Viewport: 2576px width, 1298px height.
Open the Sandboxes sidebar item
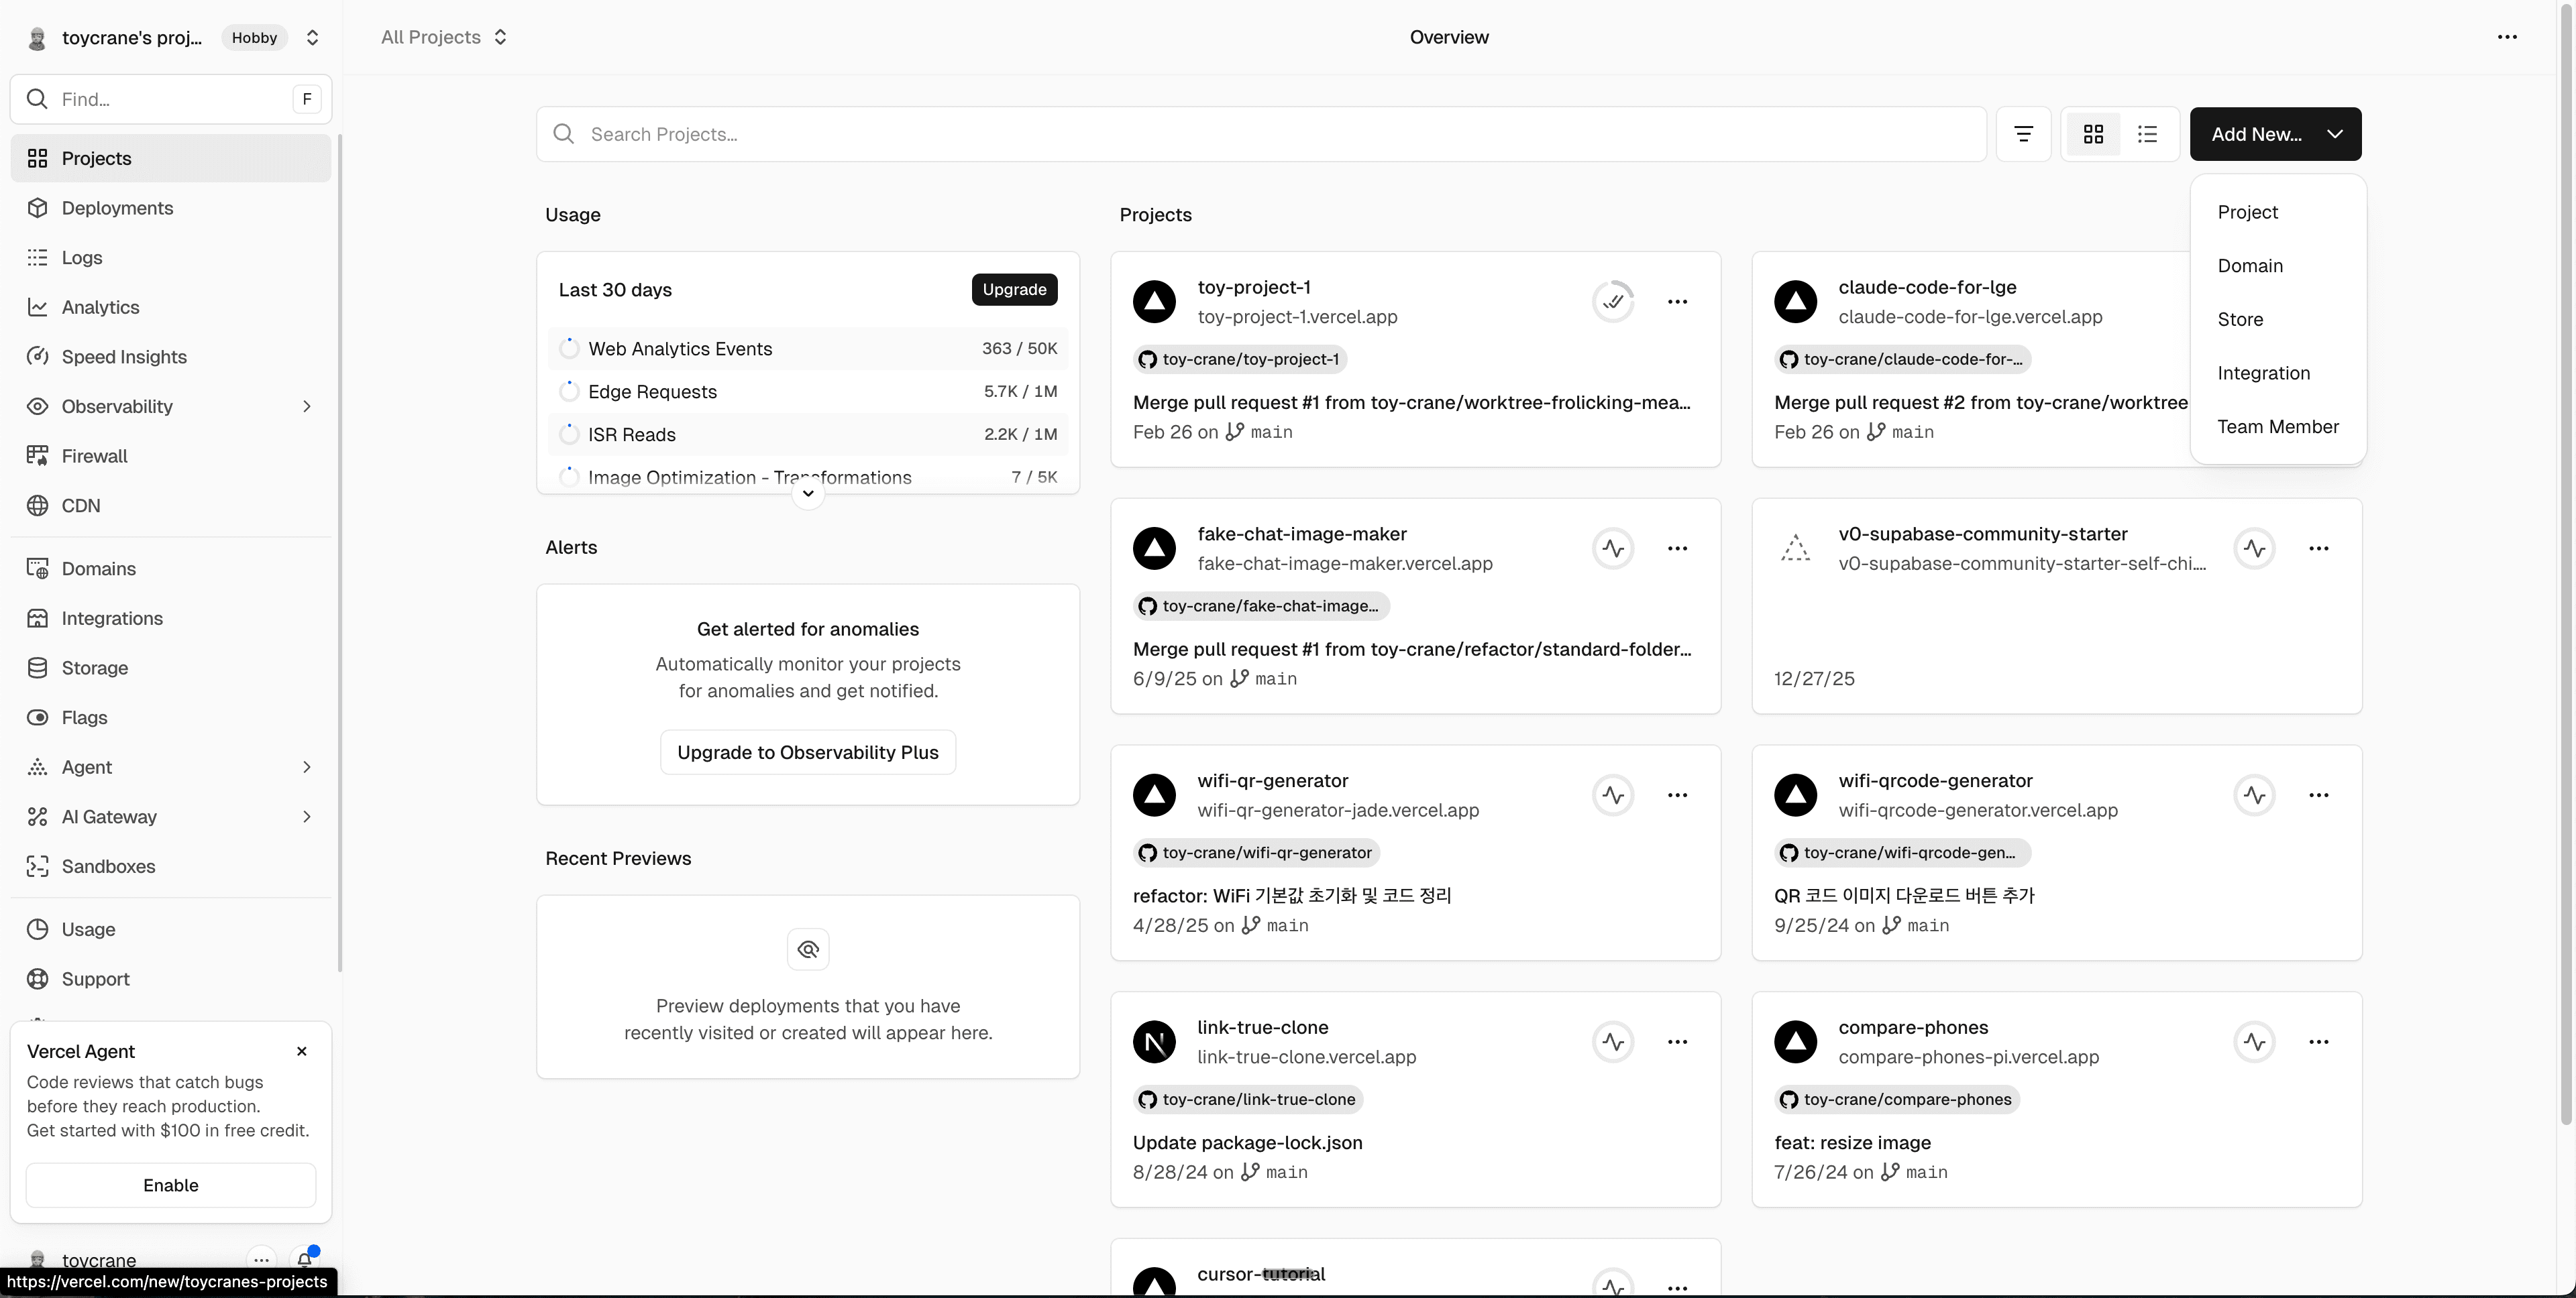pyautogui.click(x=108, y=866)
